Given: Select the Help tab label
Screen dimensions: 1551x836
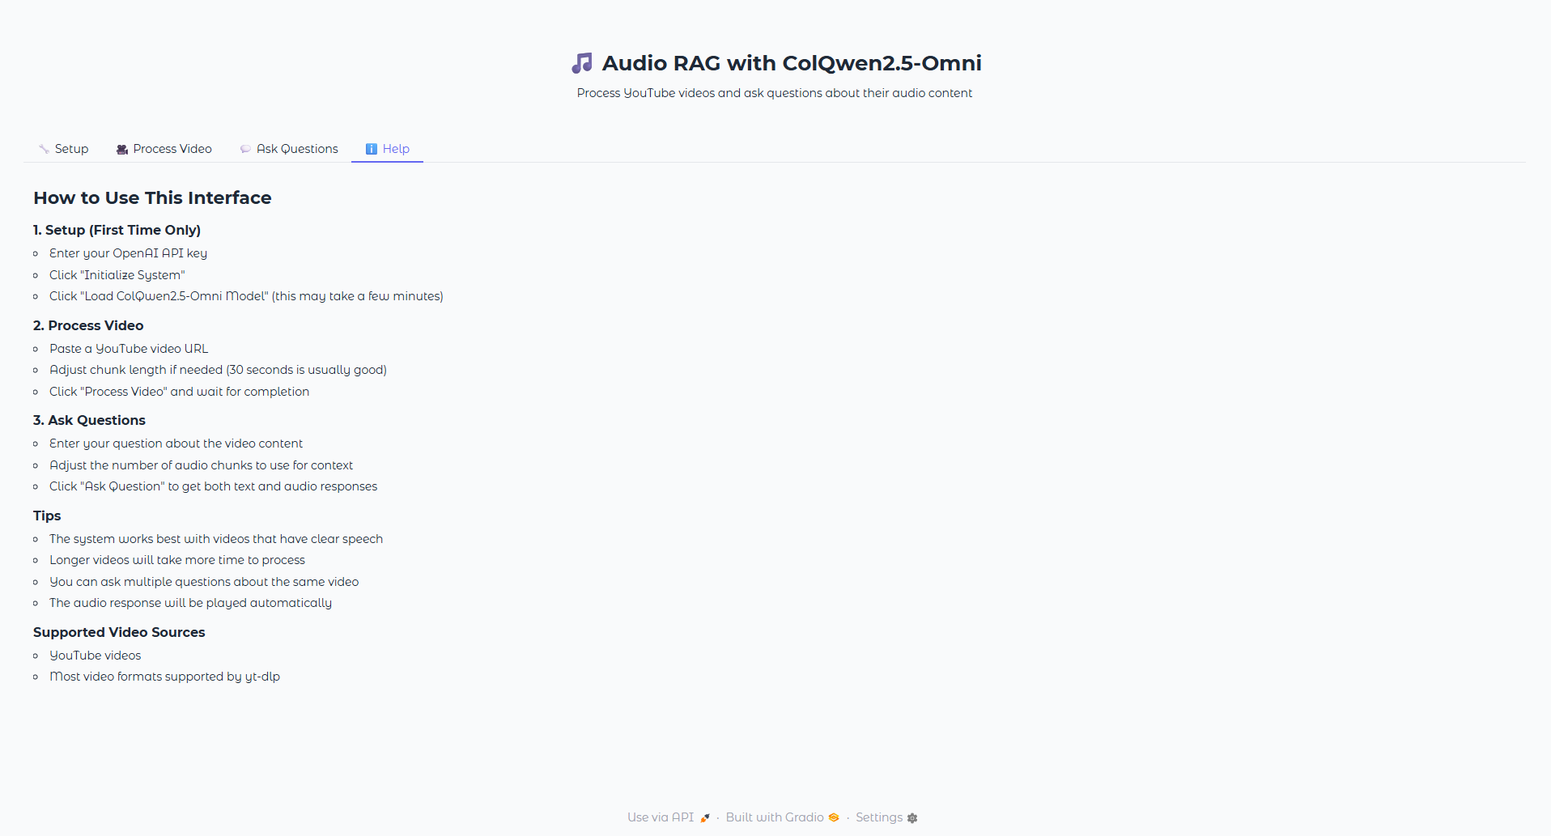Looking at the screenshot, I should (396, 149).
